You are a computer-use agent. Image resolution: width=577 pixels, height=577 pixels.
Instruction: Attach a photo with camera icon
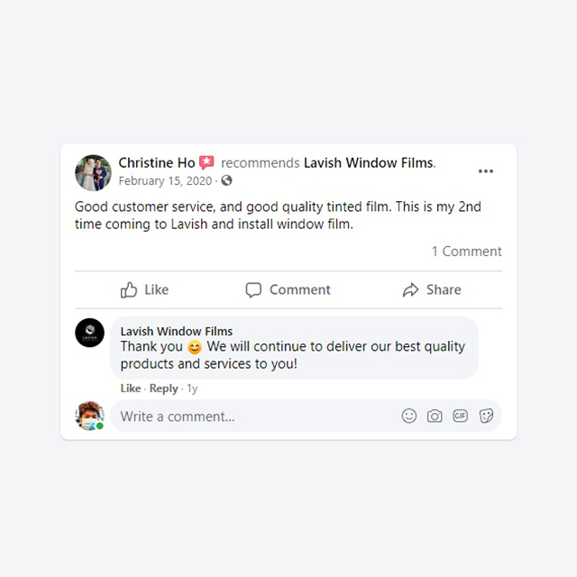tap(435, 416)
